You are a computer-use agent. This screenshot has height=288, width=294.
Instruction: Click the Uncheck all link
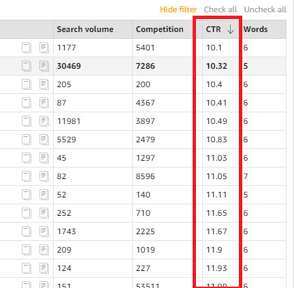click(x=265, y=10)
